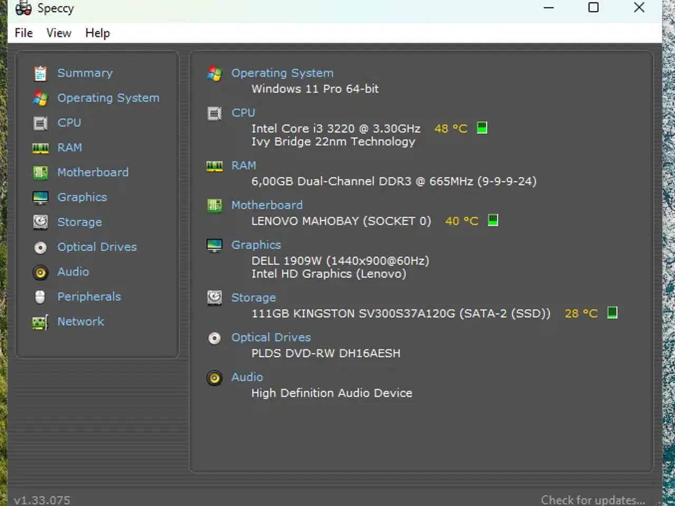Viewport: 675px width, 506px height.
Task: Click the '6,00GB Dual-Channel DDR3' RAM line
Action: click(x=394, y=181)
